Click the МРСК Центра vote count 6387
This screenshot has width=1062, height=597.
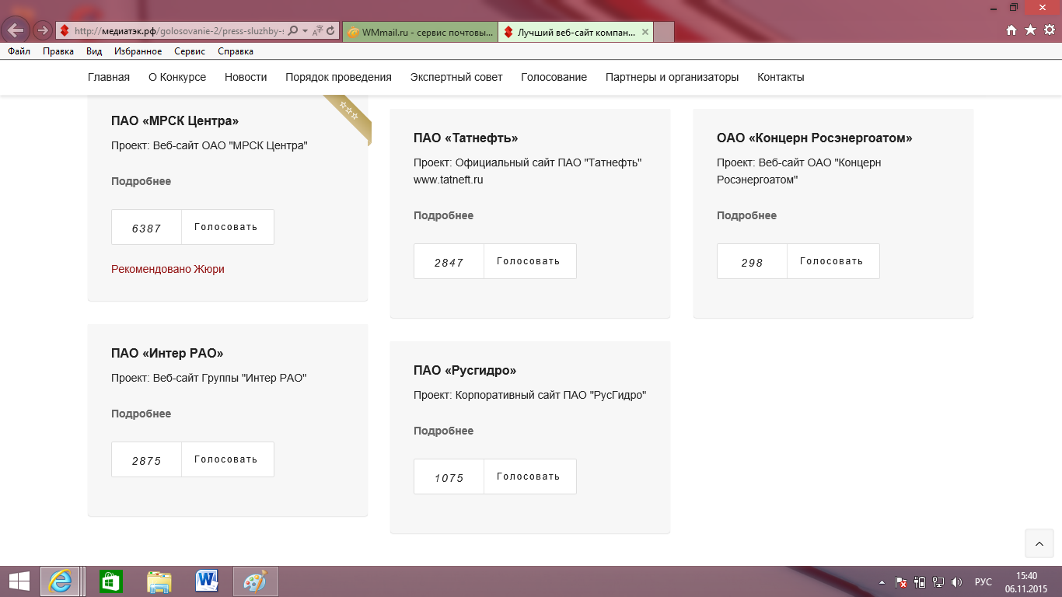(146, 228)
